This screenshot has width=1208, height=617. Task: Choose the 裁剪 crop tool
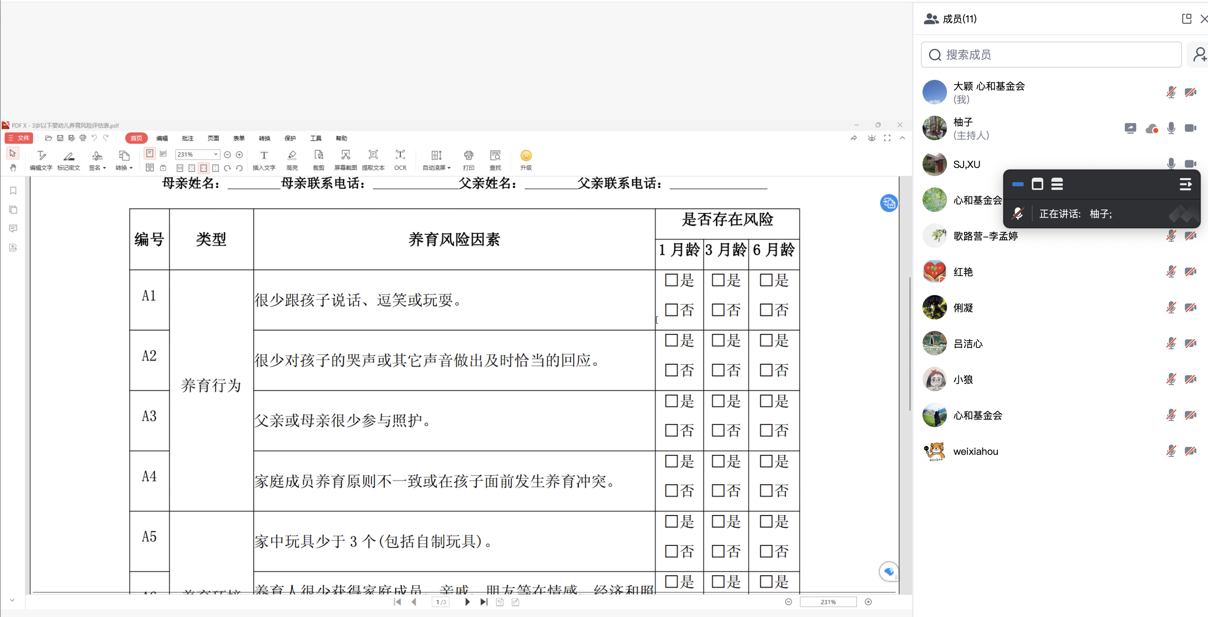click(319, 160)
